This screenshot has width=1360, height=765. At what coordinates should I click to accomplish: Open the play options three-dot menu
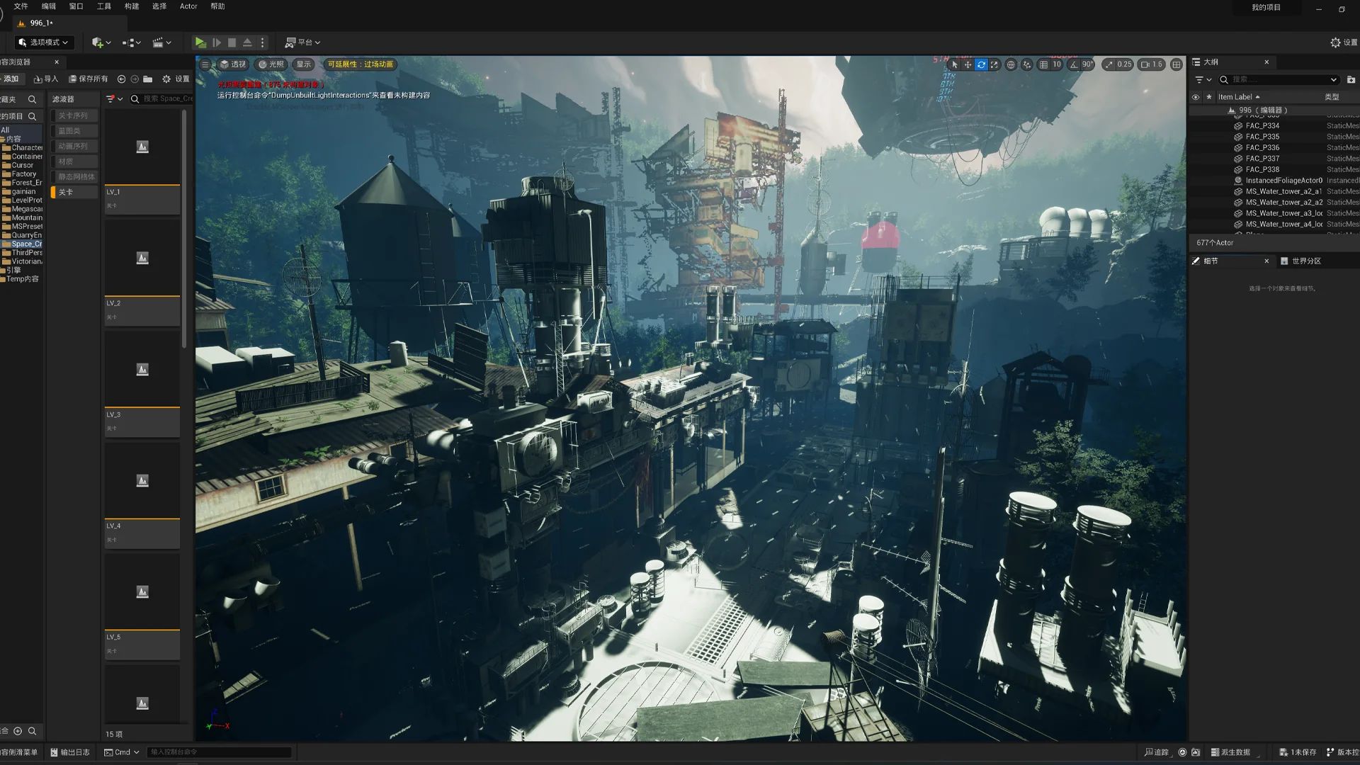coord(262,42)
